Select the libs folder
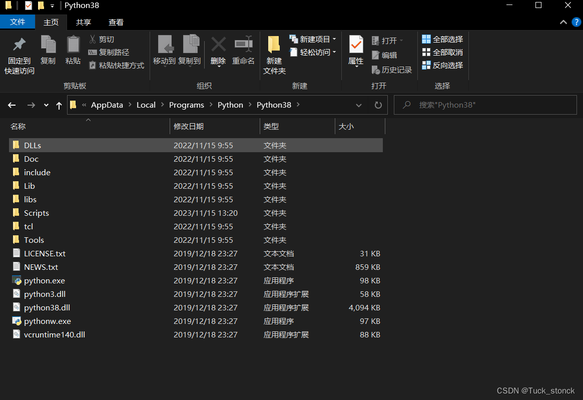The height and width of the screenshot is (400, 583). 196,199
